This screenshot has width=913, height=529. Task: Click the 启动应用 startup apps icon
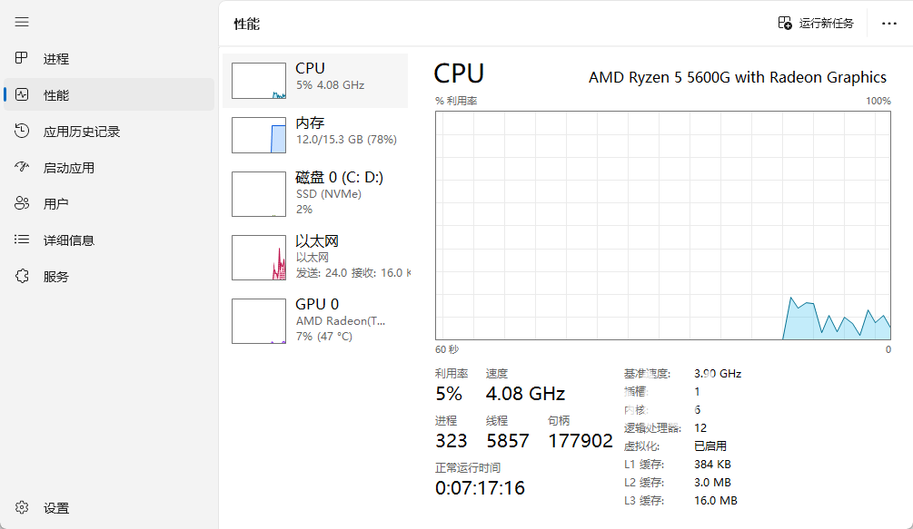(x=23, y=168)
